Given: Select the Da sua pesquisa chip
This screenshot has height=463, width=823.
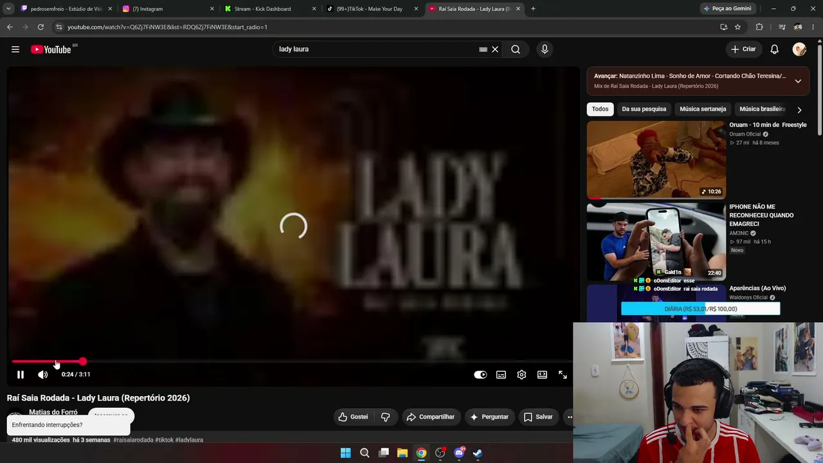Looking at the screenshot, I should [644, 109].
